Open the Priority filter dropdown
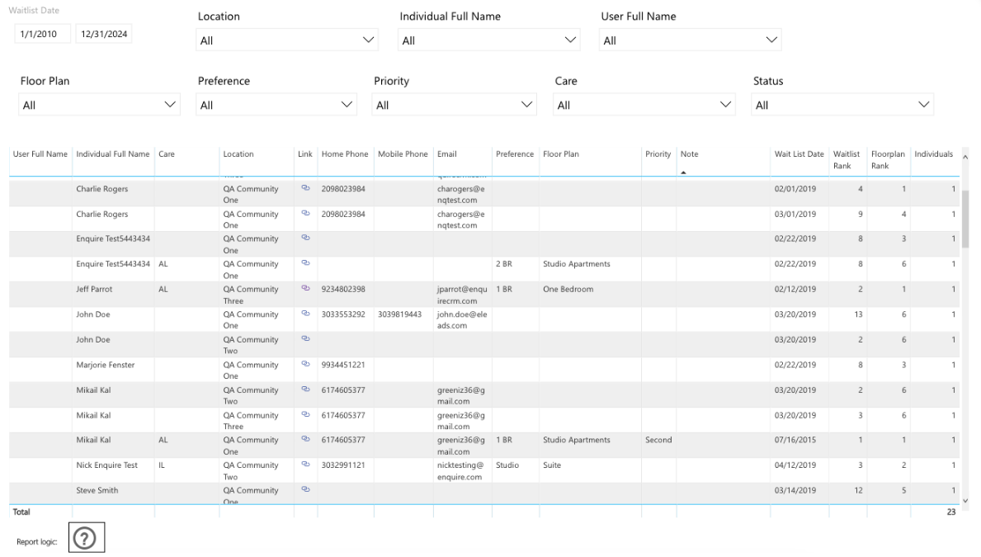The image size is (981, 557). coord(455,105)
